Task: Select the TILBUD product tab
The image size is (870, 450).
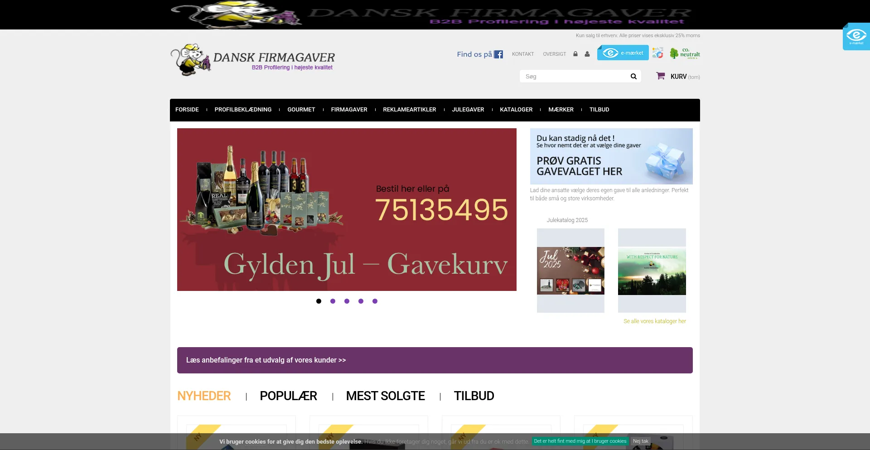Action: coord(474,396)
